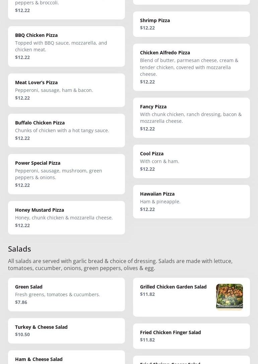
Task: Choose the Fancy Pizza card
Action: click(191, 117)
